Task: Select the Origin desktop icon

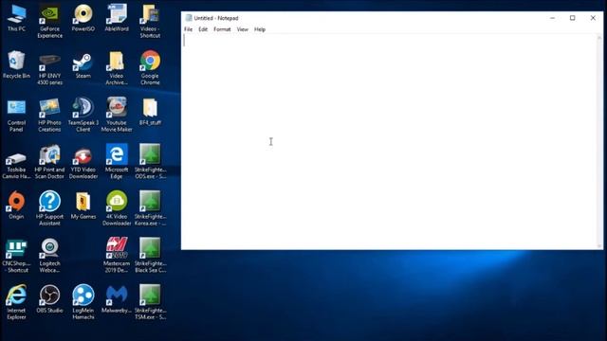Action: pos(16,206)
